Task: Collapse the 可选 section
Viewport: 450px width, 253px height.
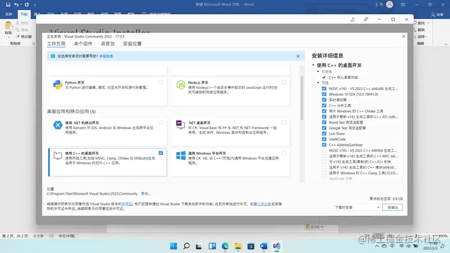Action: coord(318,83)
